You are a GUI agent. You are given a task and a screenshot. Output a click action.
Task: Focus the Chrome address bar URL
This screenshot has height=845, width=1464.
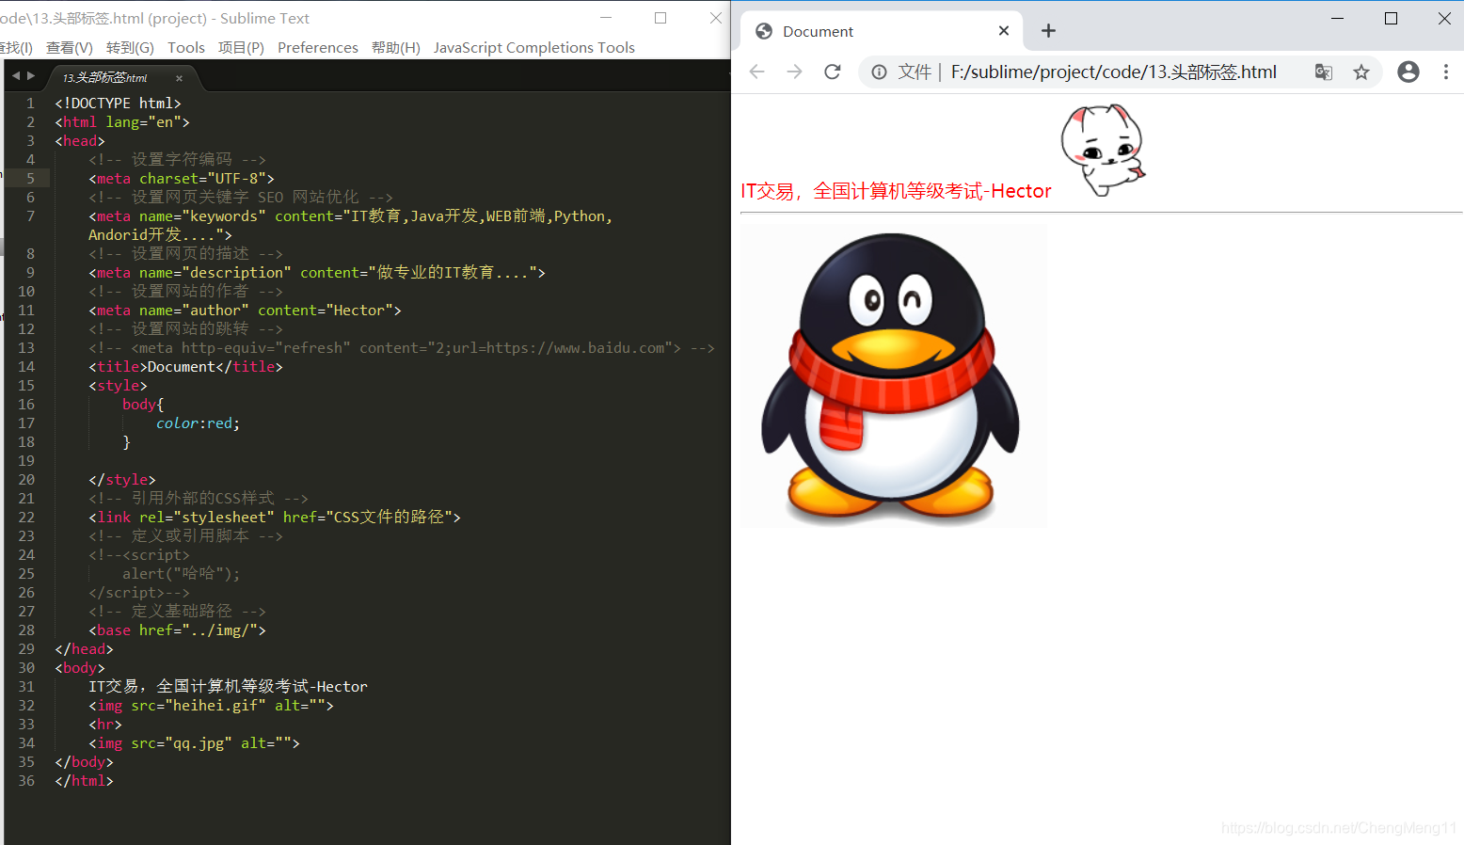(x=1114, y=72)
